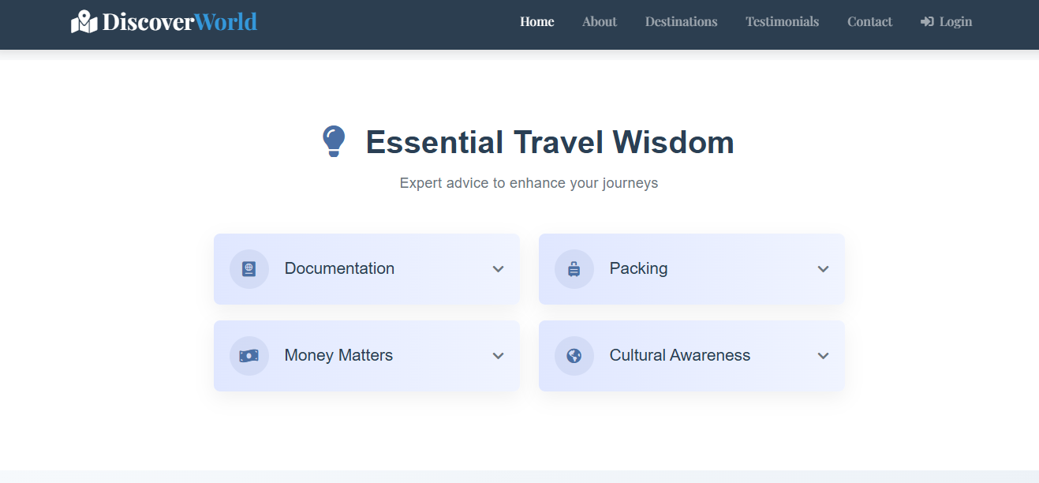Click the suitcase icon in Packing

pyautogui.click(x=574, y=269)
